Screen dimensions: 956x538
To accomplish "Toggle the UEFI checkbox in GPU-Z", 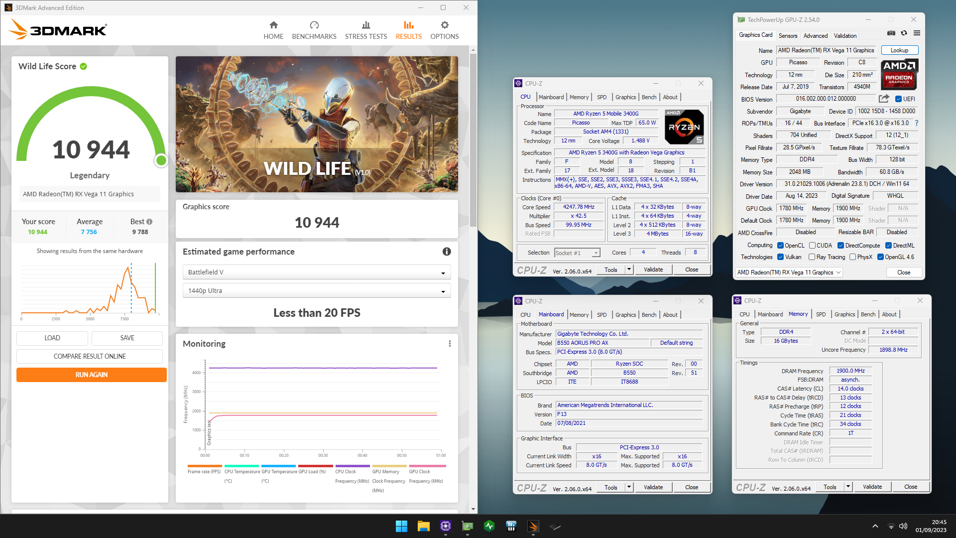I will (898, 99).
